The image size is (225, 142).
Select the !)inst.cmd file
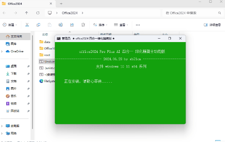tap(47, 61)
